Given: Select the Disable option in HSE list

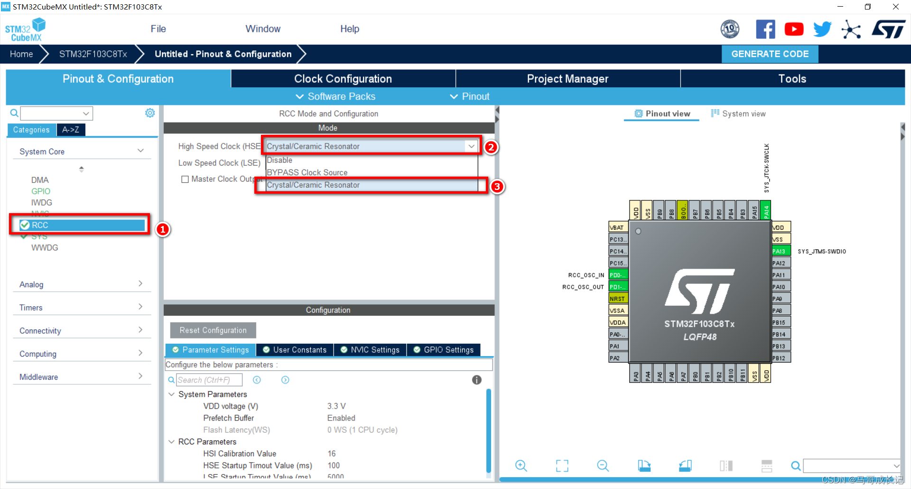Looking at the screenshot, I should tap(372, 160).
